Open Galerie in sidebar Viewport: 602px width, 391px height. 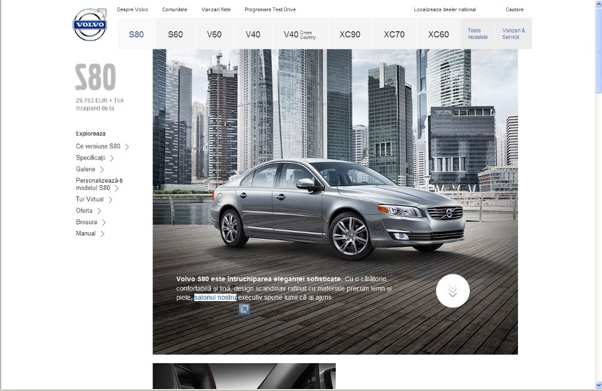click(86, 169)
